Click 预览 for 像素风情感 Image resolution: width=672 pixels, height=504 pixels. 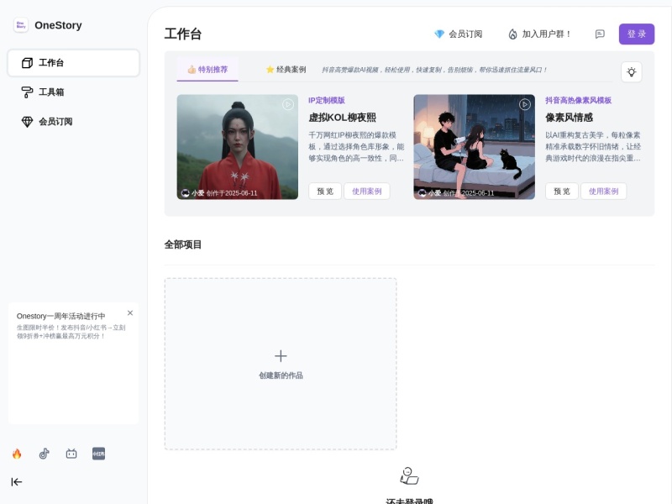(x=562, y=192)
